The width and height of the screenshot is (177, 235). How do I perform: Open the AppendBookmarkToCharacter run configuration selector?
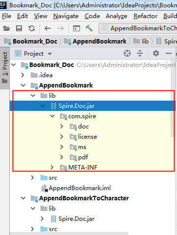click(x=138, y=28)
